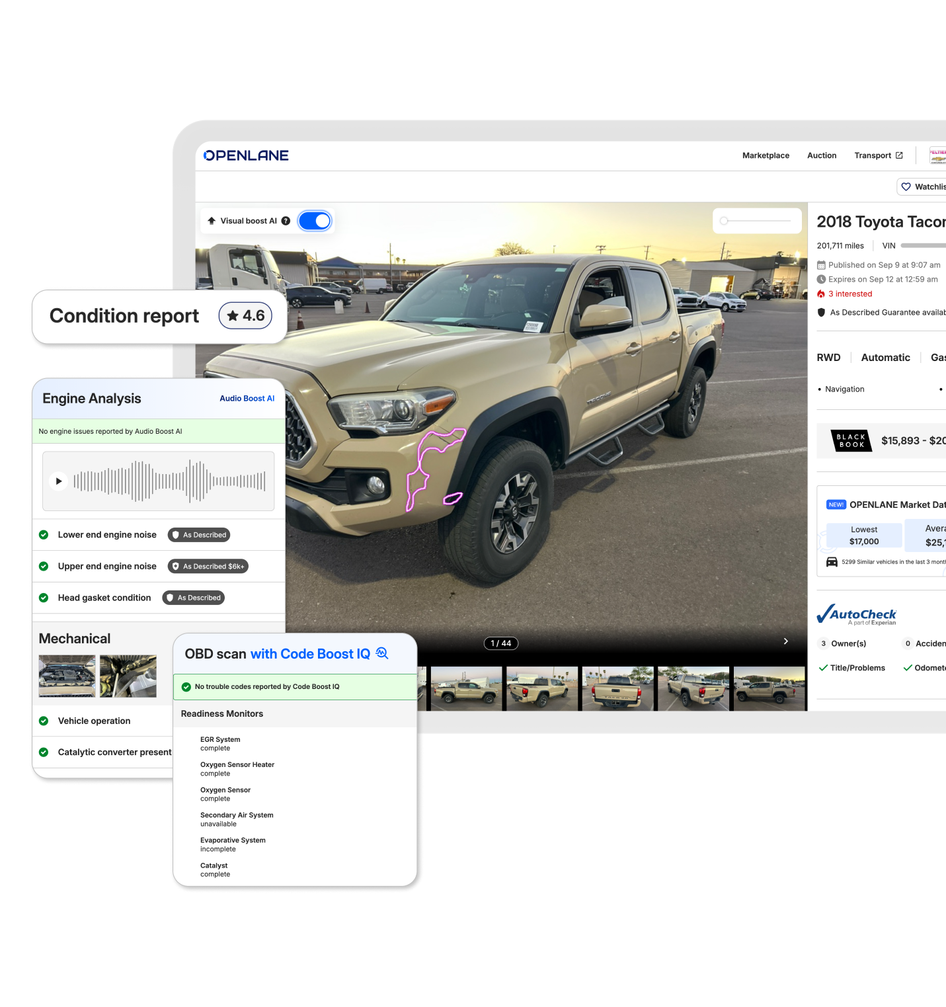The image size is (946, 1007).
Task: Toggle off the Visual boost AI switch
Action: (315, 221)
